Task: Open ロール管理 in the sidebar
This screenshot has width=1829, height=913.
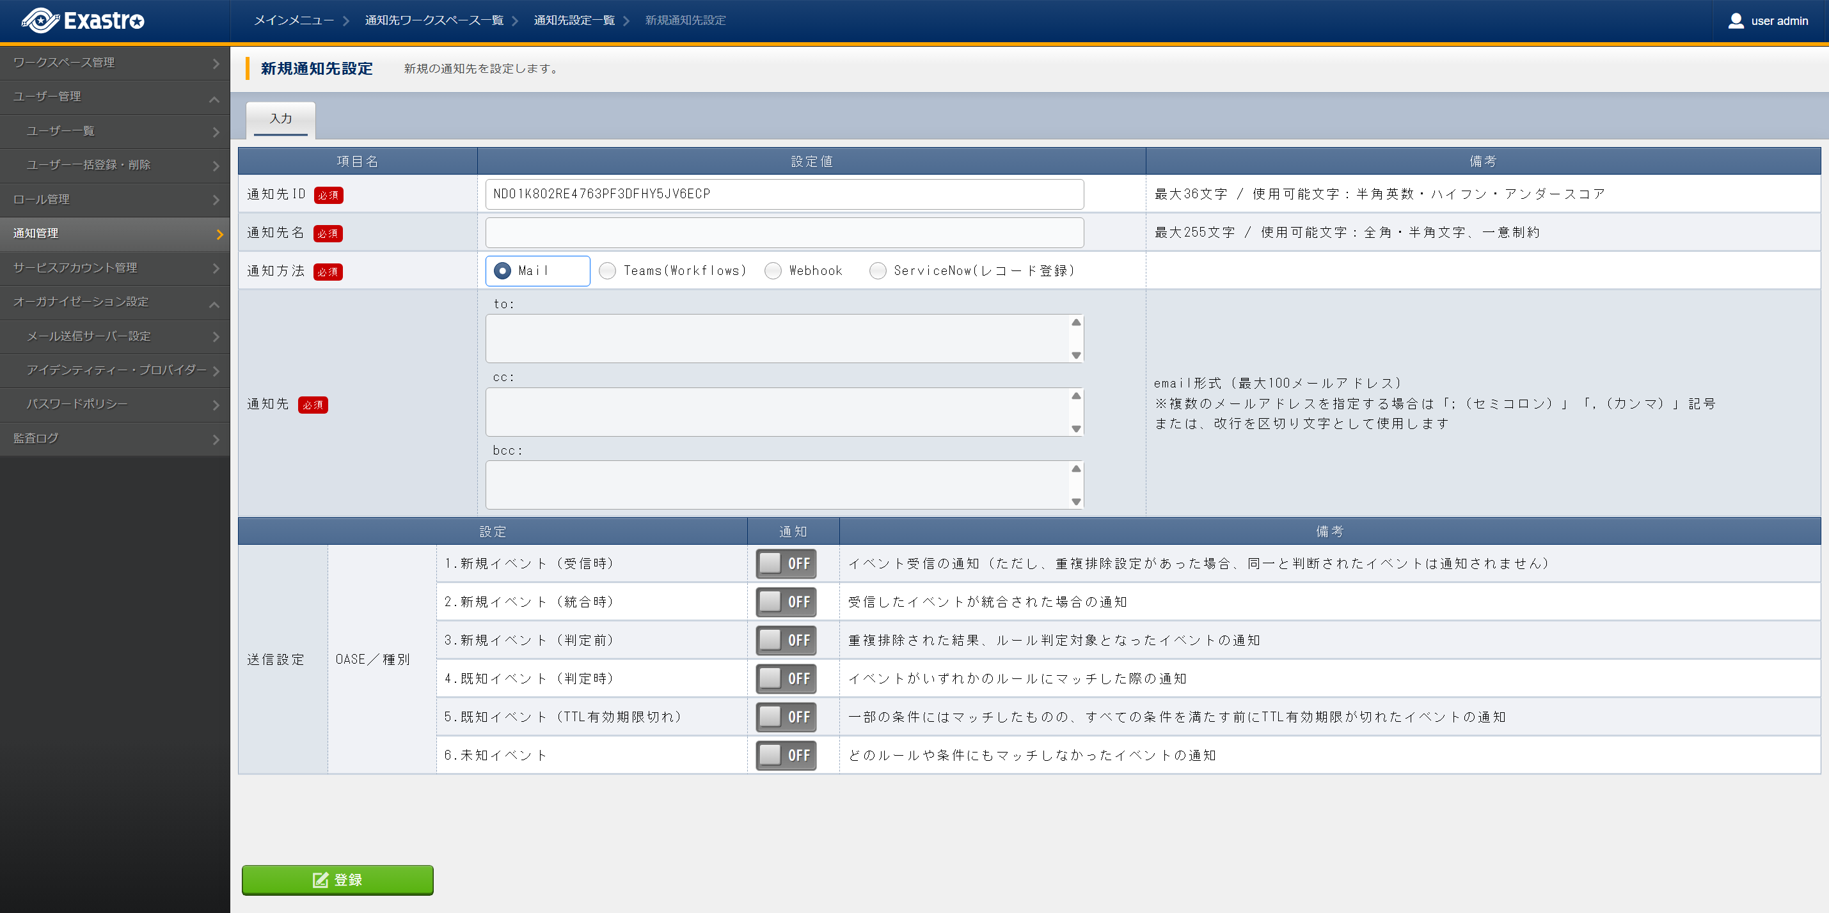Action: coord(114,200)
